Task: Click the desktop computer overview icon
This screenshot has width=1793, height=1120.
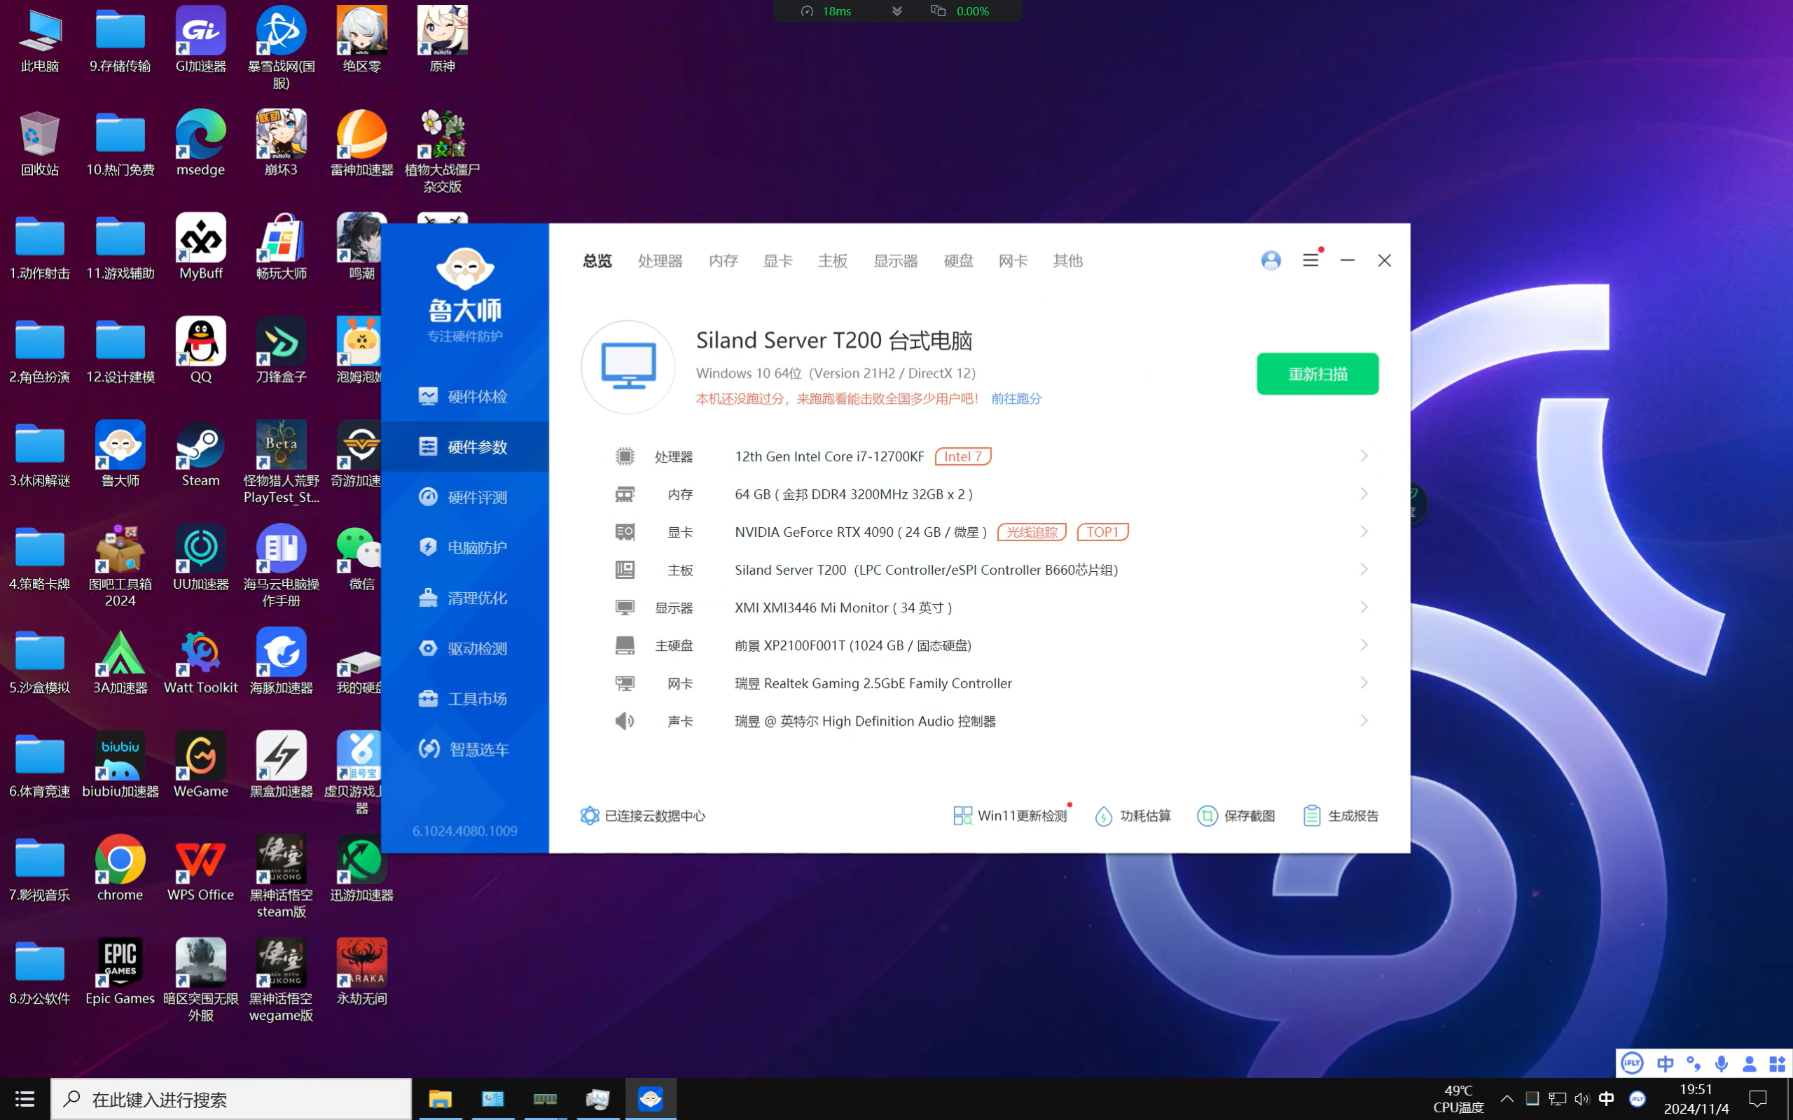Action: (628, 367)
